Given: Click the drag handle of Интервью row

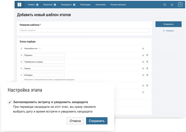Looking at the screenshot, I should 21,75.
